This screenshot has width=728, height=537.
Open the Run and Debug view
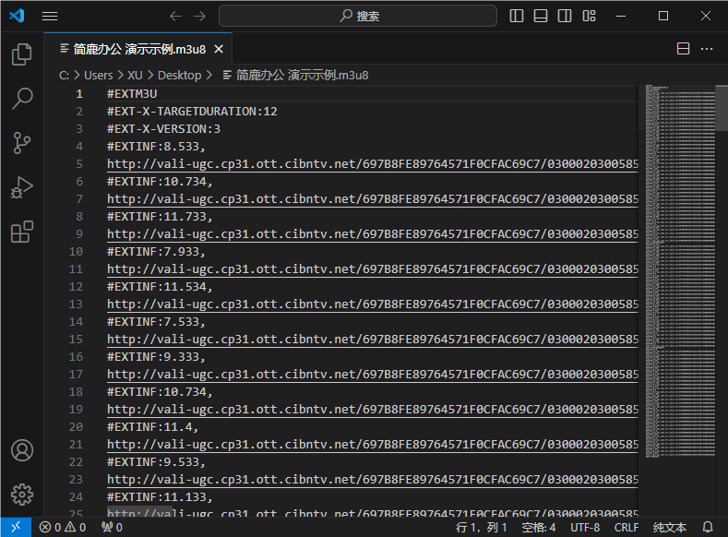22,187
